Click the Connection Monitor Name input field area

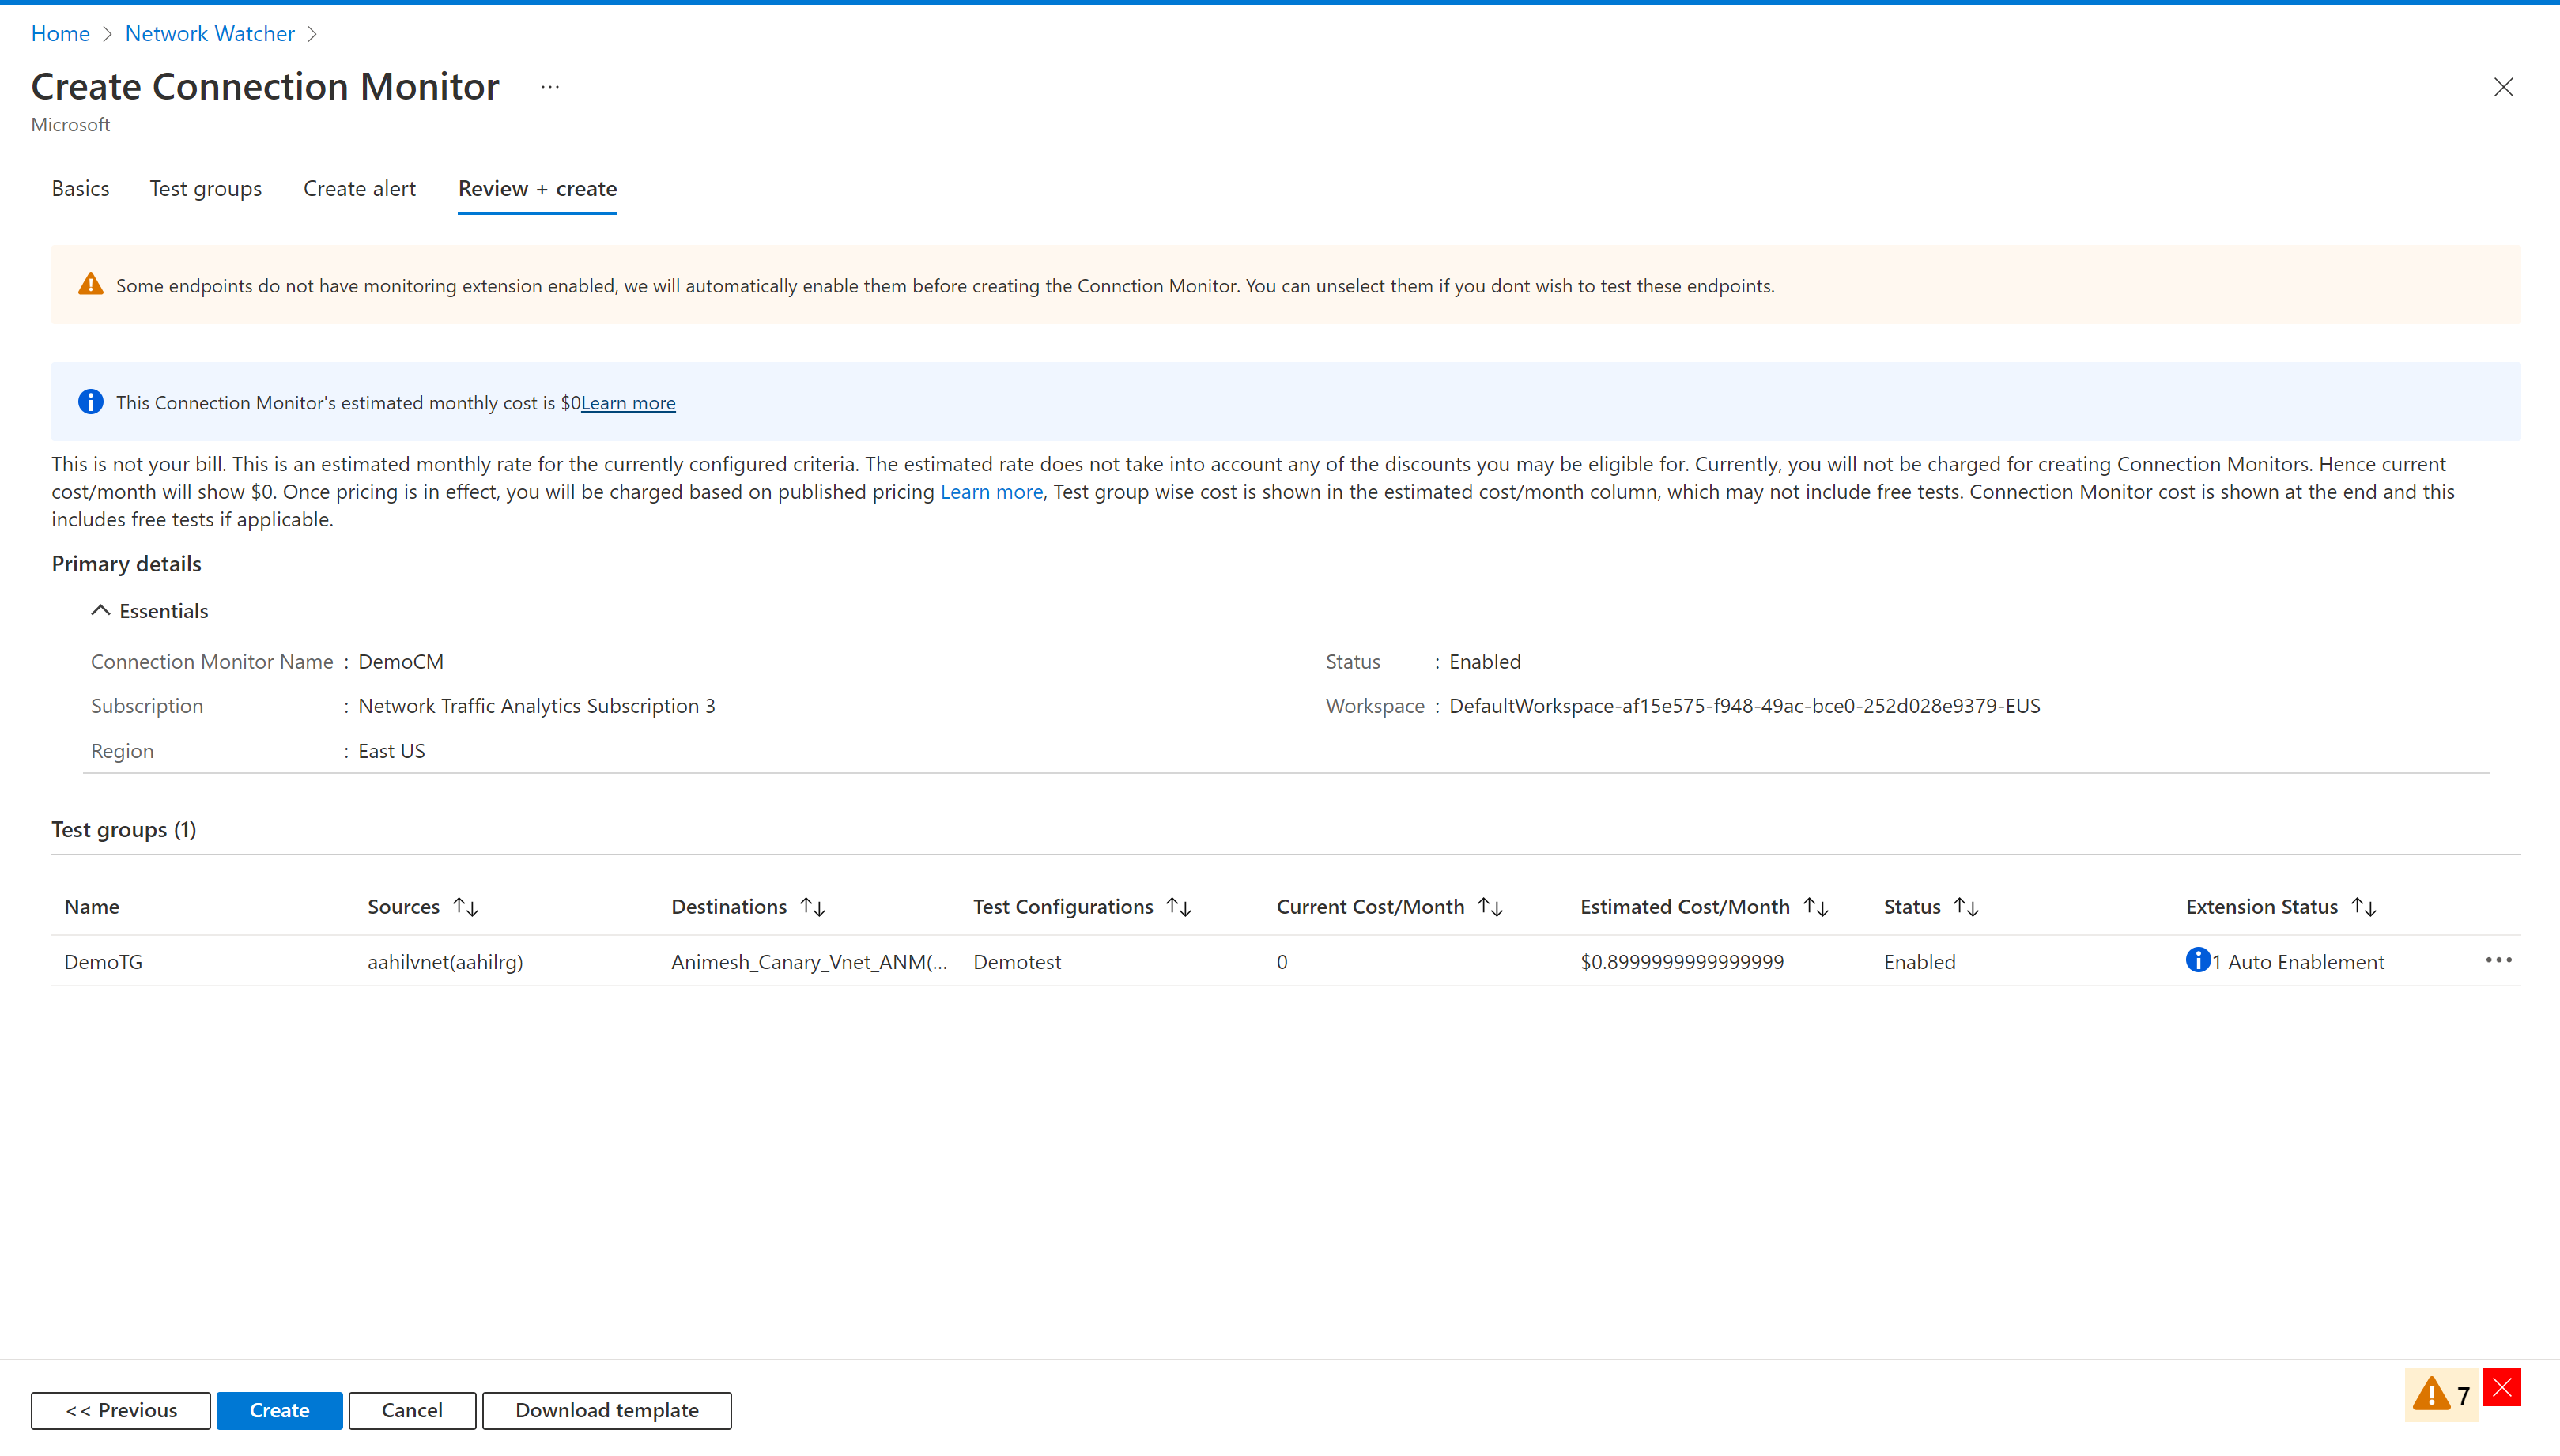[399, 659]
